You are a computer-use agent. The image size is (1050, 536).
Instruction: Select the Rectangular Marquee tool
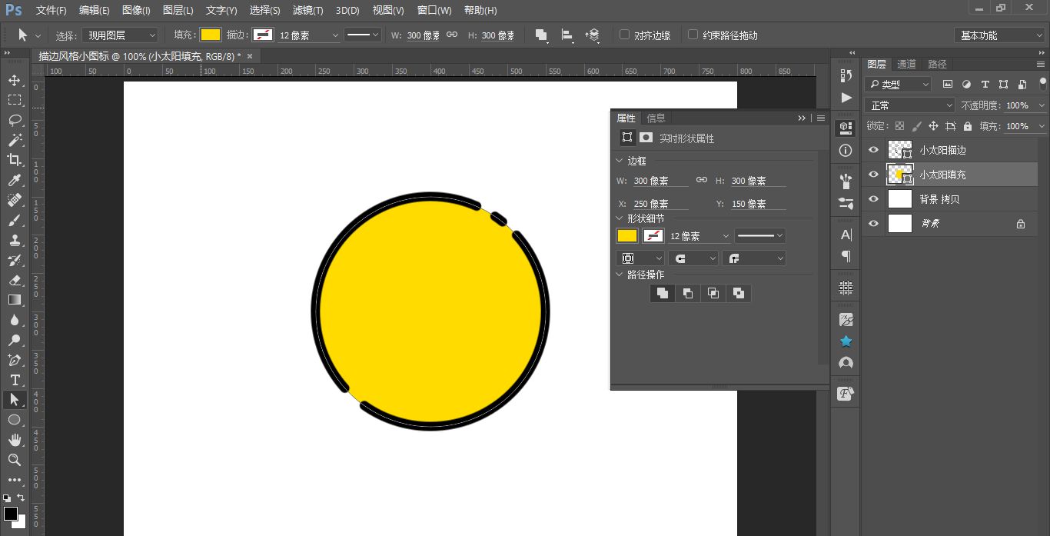tap(14, 100)
